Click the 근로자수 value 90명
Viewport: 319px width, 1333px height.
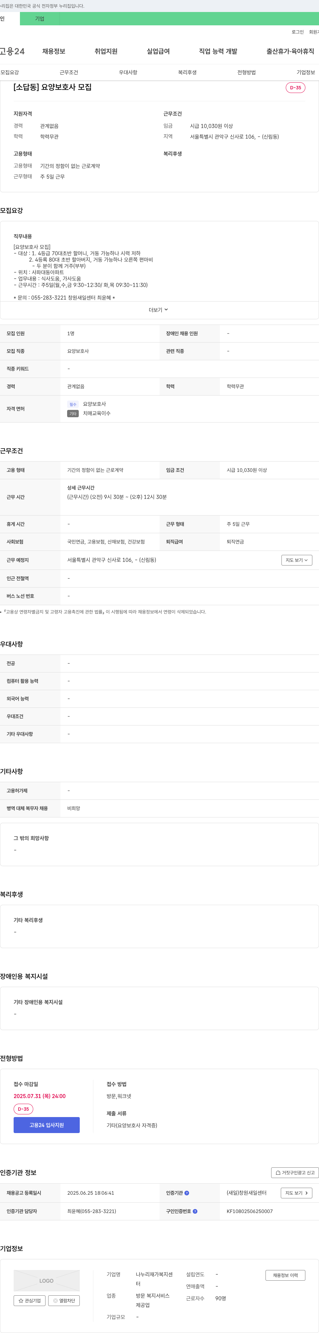tap(221, 1298)
